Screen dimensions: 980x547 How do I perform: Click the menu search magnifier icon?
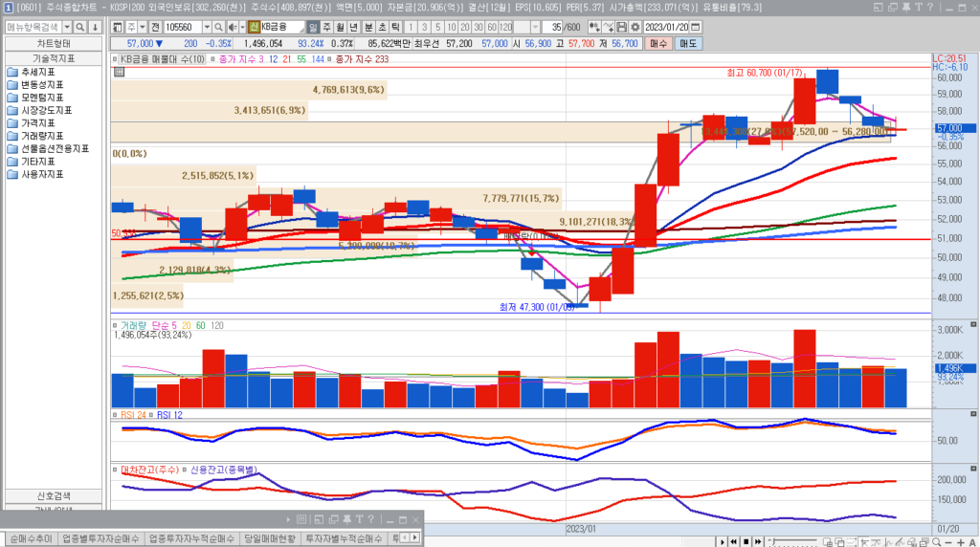[80, 27]
